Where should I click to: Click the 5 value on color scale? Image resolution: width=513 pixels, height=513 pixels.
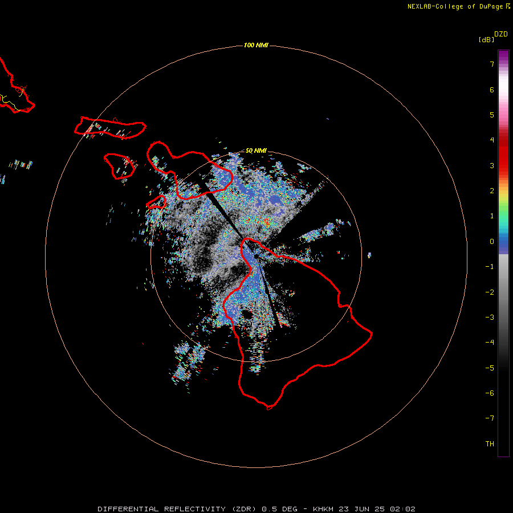click(x=492, y=115)
